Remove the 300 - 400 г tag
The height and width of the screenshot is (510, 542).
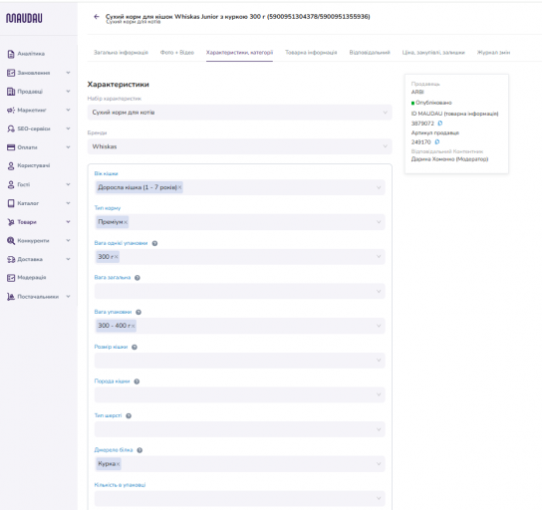pyautogui.click(x=134, y=326)
